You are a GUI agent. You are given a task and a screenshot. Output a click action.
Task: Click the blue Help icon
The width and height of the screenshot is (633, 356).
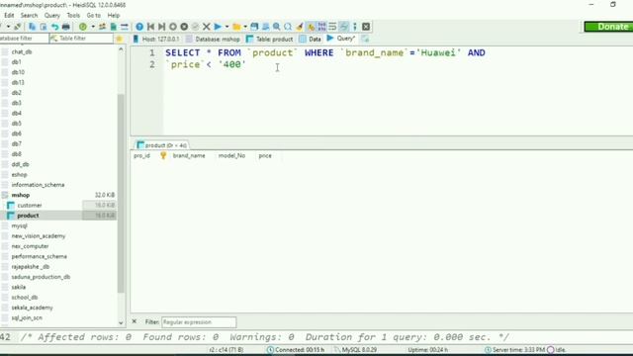[x=139, y=27]
